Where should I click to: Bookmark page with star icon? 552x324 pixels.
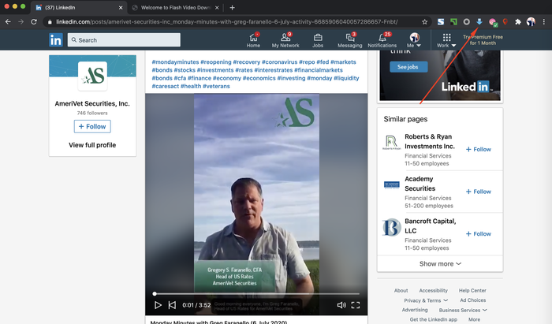click(x=425, y=21)
